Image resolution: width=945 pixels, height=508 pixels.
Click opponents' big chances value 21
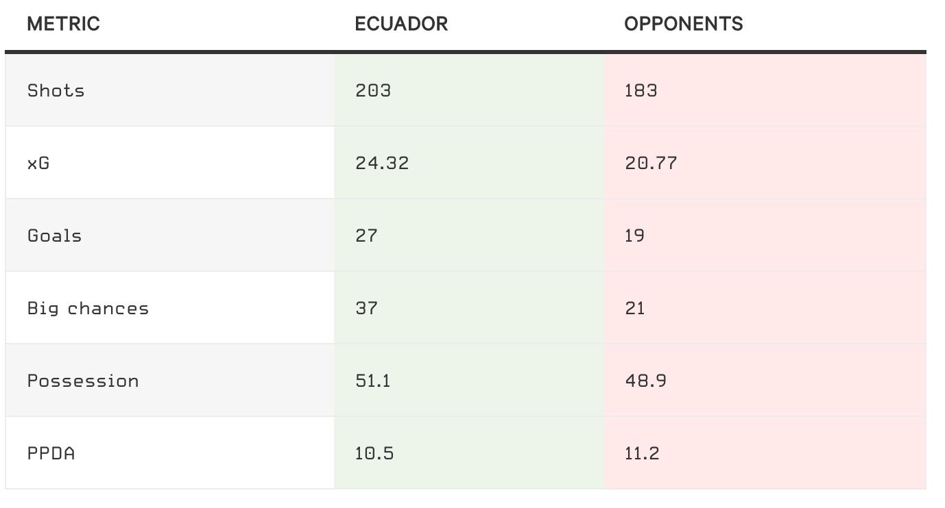pos(634,308)
